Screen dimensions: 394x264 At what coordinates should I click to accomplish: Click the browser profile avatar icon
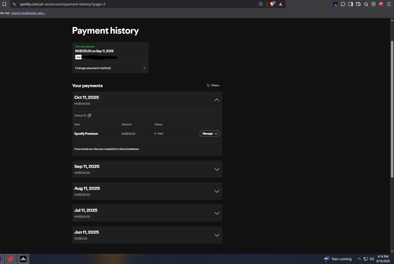click(381, 4)
